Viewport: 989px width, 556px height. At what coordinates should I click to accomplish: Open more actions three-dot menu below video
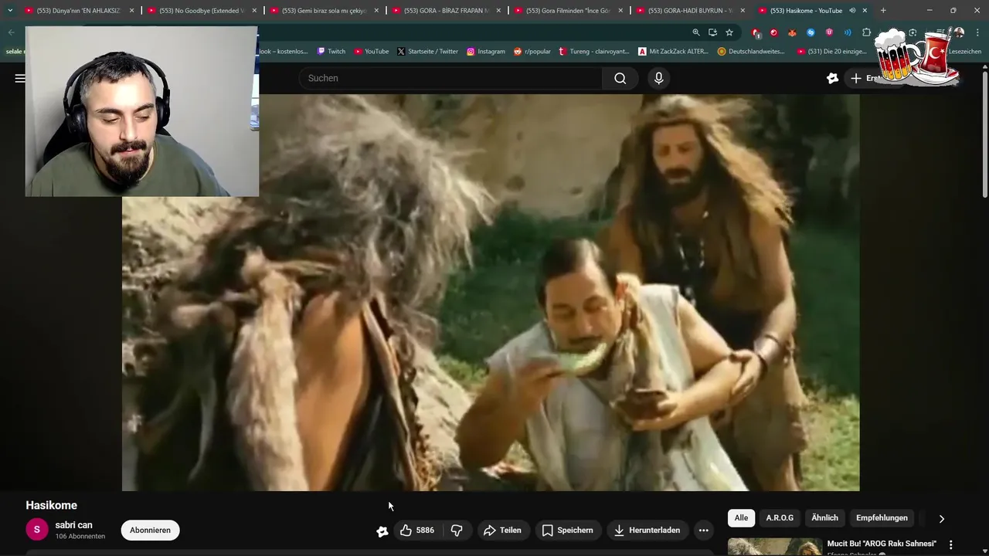coord(703,531)
